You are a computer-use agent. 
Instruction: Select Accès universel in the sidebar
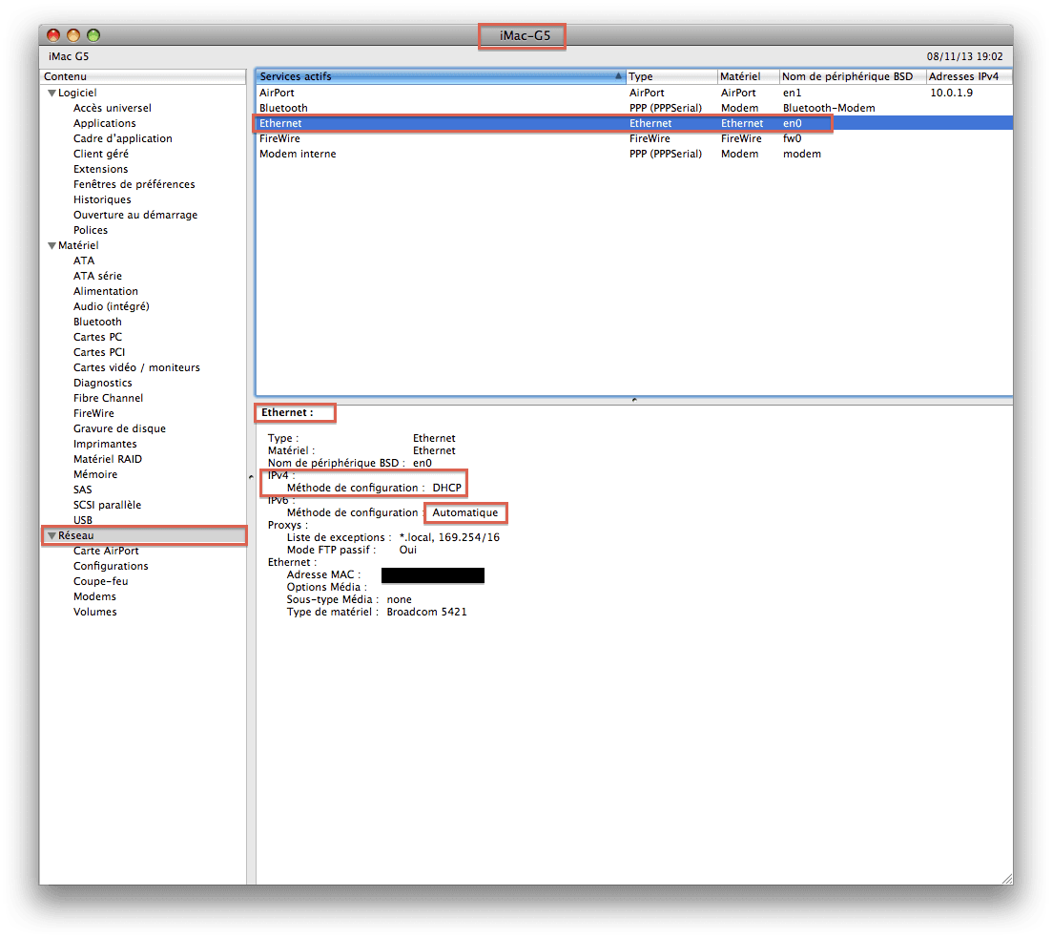pos(112,108)
